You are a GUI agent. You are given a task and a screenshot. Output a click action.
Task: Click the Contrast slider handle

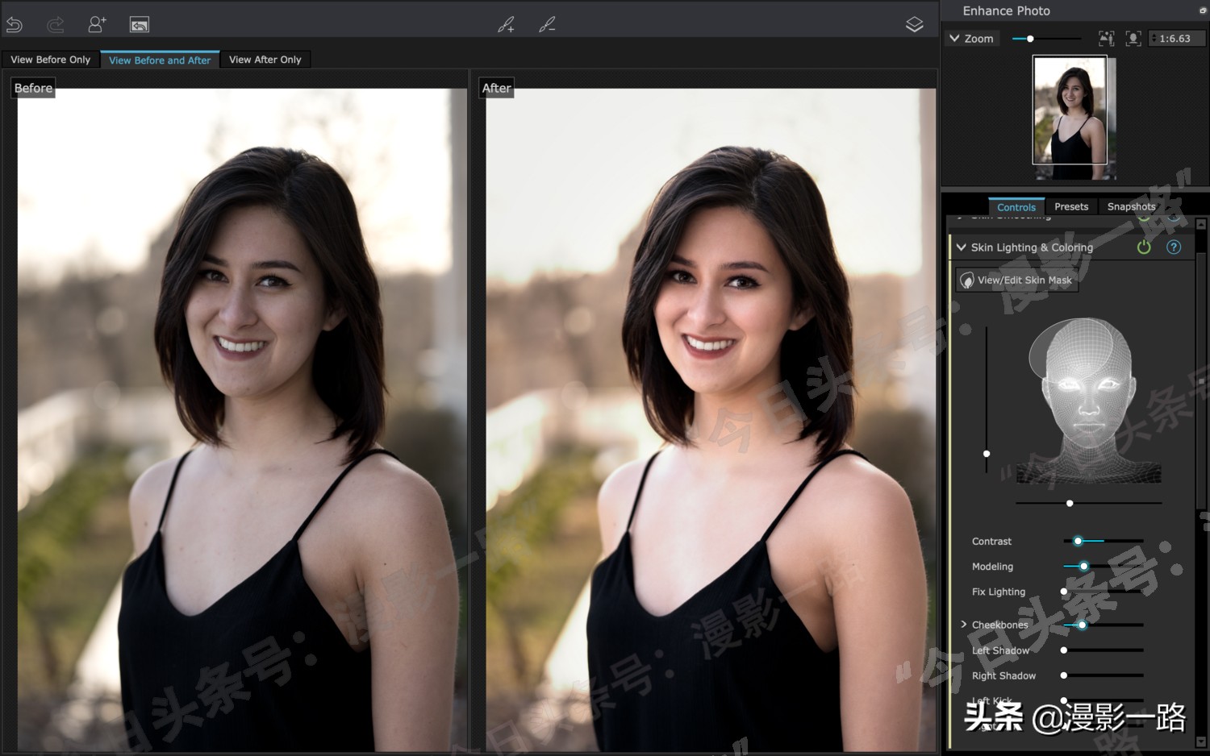[x=1078, y=541]
